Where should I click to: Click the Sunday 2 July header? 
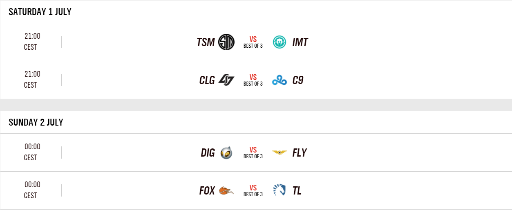pyautogui.click(x=36, y=122)
